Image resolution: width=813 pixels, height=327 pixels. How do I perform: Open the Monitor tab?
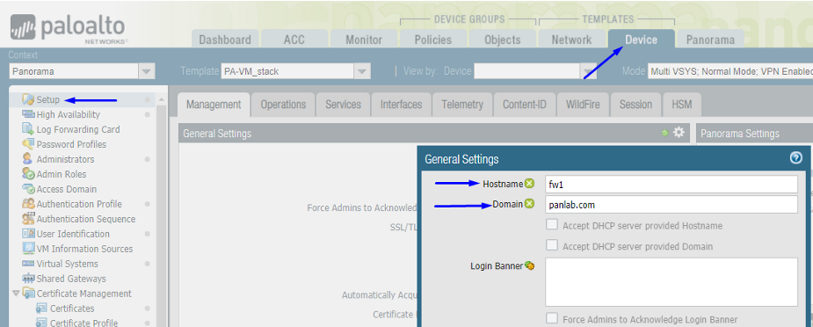coord(364,40)
